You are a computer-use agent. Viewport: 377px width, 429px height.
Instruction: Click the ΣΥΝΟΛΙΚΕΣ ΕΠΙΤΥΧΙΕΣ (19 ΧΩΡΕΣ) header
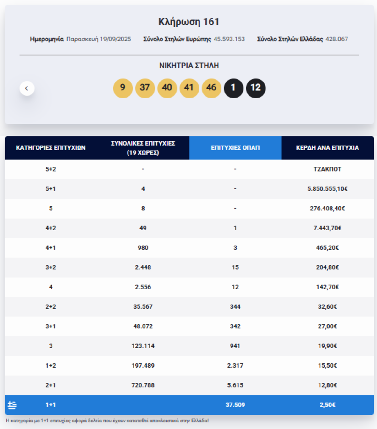143,148
